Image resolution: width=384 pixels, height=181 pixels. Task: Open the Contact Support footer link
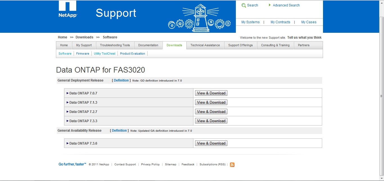click(x=125, y=164)
